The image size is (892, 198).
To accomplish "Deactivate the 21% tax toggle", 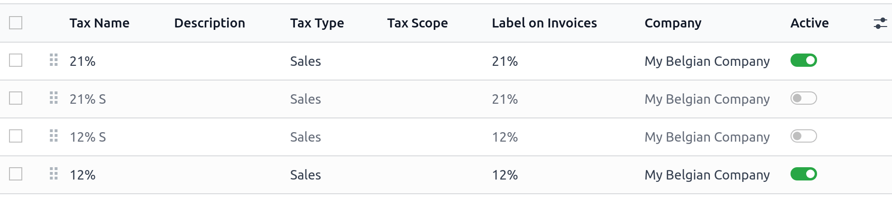I will click(x=803, y=60).
